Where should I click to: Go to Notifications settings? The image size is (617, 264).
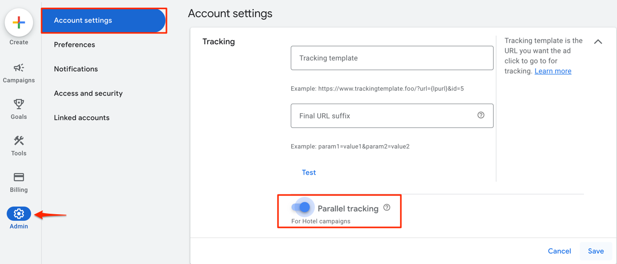(x=76, y=69)
